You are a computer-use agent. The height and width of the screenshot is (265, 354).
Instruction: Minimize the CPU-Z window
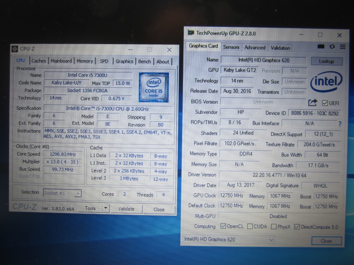coord(130,49)
